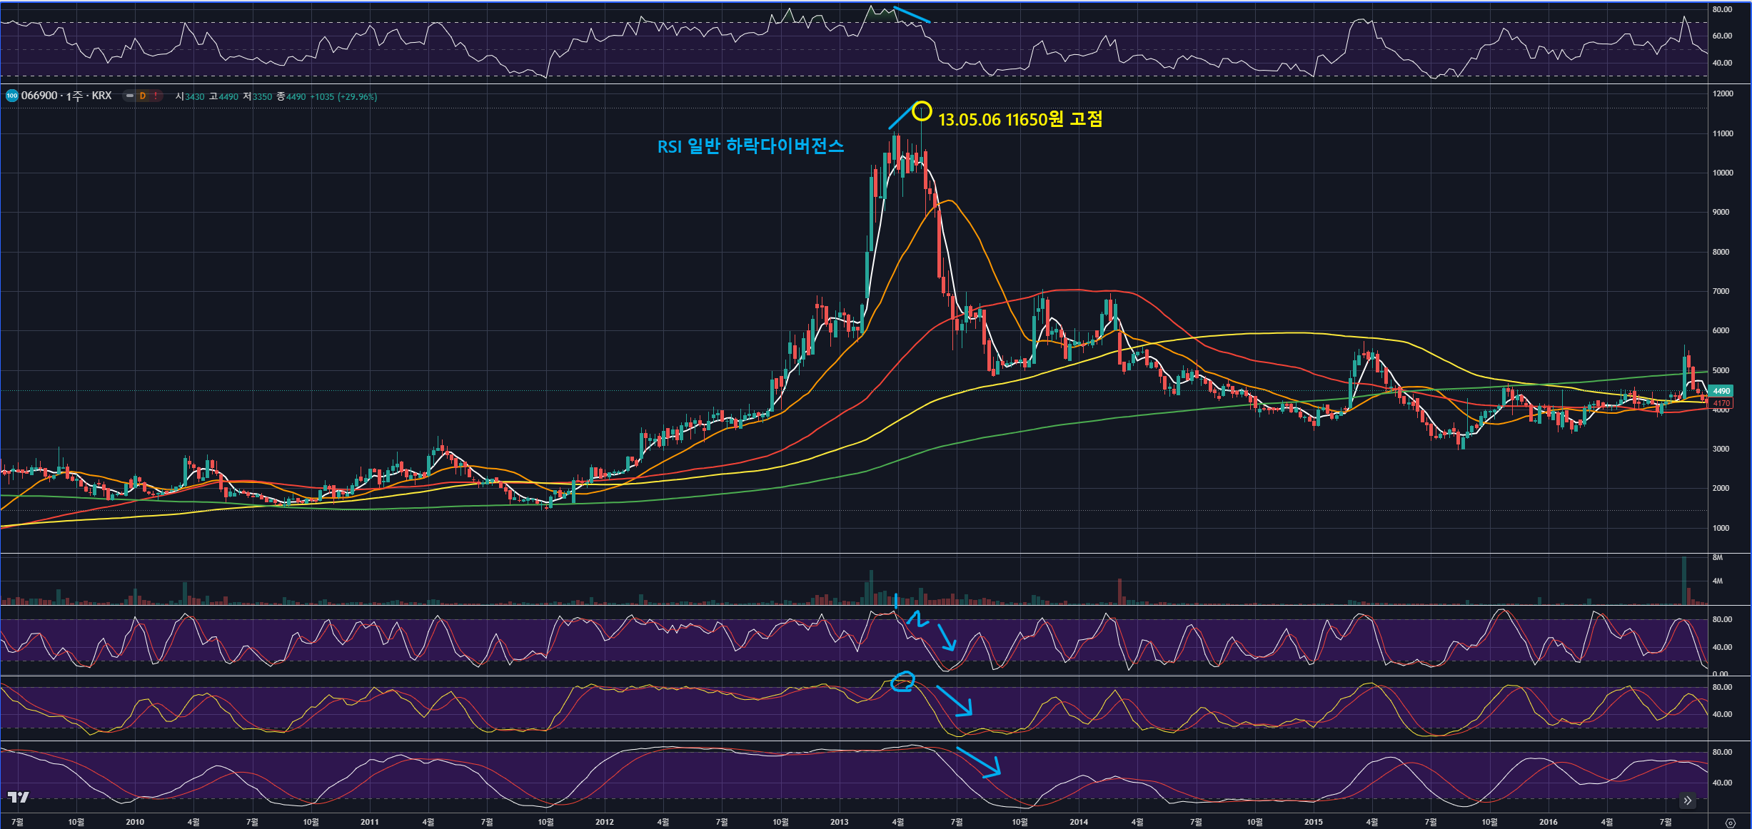Click the red 4170 price label on scale

(1721, 403)
